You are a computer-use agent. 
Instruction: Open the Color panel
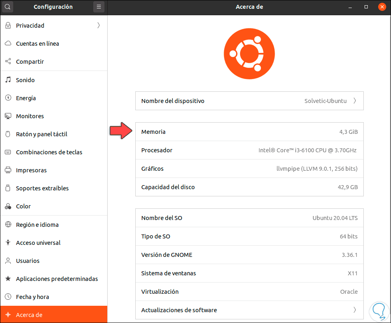click(54, 206)
